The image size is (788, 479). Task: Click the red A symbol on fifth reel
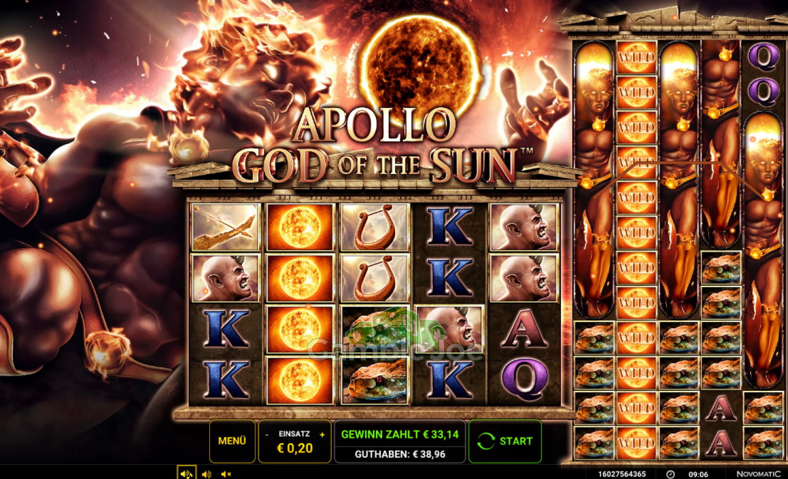coord(524,329)
